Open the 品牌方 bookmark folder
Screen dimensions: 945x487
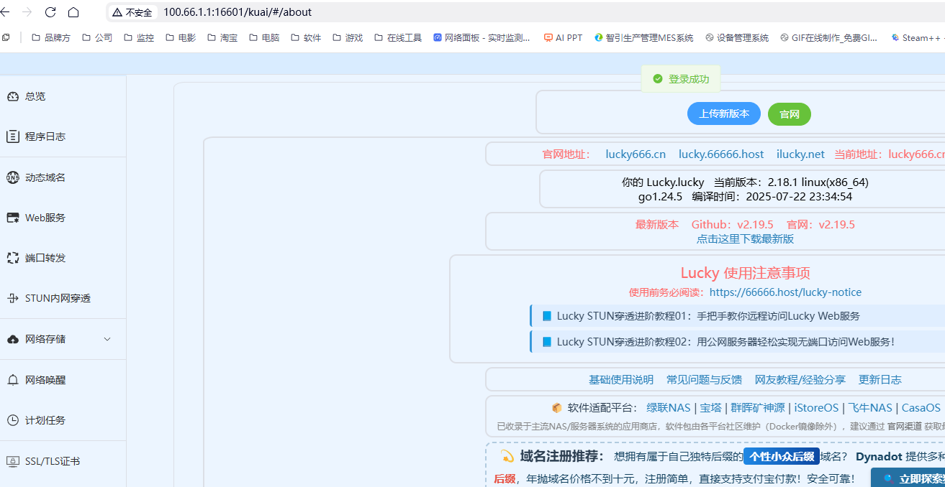tap(50, 38)
